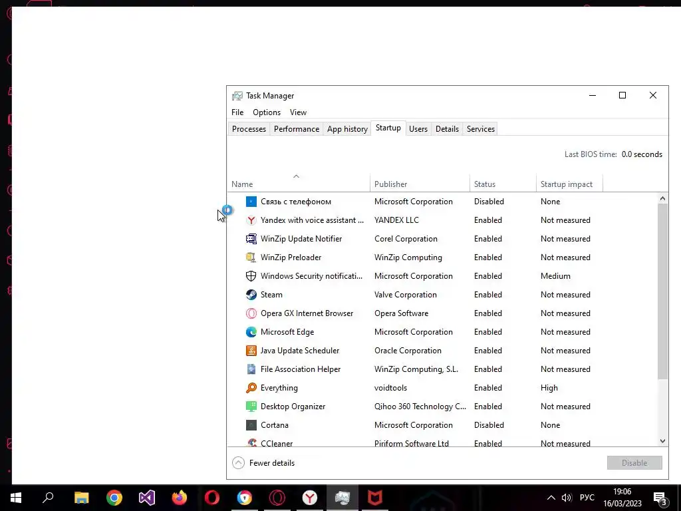This screenshot has width=681, height=511.
Task: Click the Steam icon in startup list
Action: coord(251,295)
